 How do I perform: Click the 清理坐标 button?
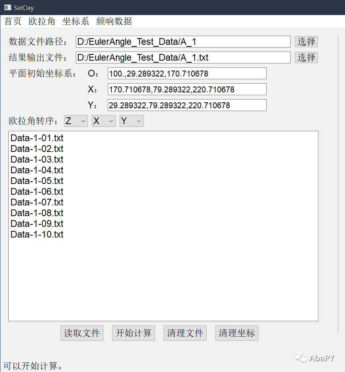(x=236, y=333)
